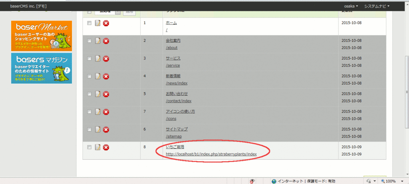This screenshot has width=409, height=184.
Task: Click red delete icon in サービス row
Action: [106, 59]
